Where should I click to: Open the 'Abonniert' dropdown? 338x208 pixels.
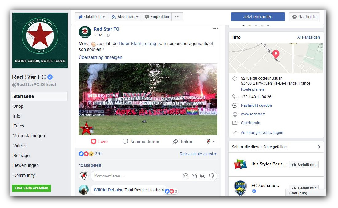125,17
